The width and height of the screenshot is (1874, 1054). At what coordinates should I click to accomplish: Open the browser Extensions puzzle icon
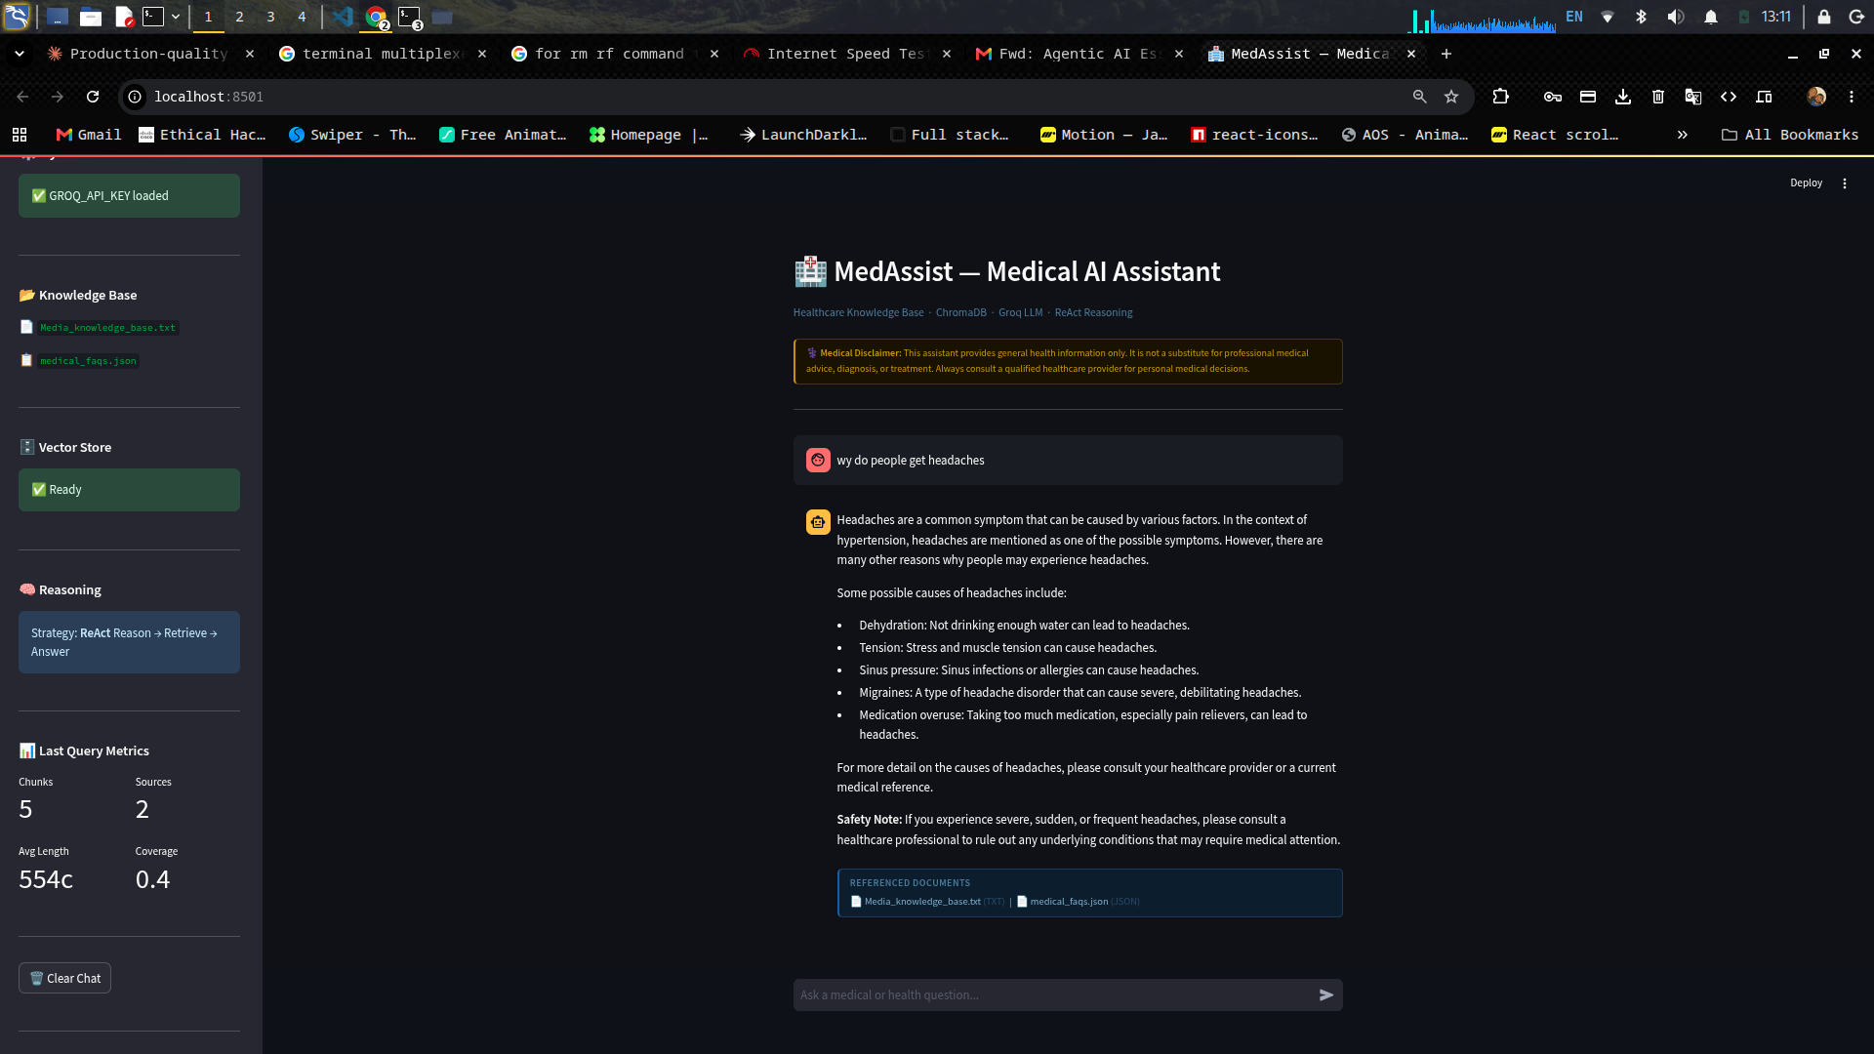pos(1500,97)
